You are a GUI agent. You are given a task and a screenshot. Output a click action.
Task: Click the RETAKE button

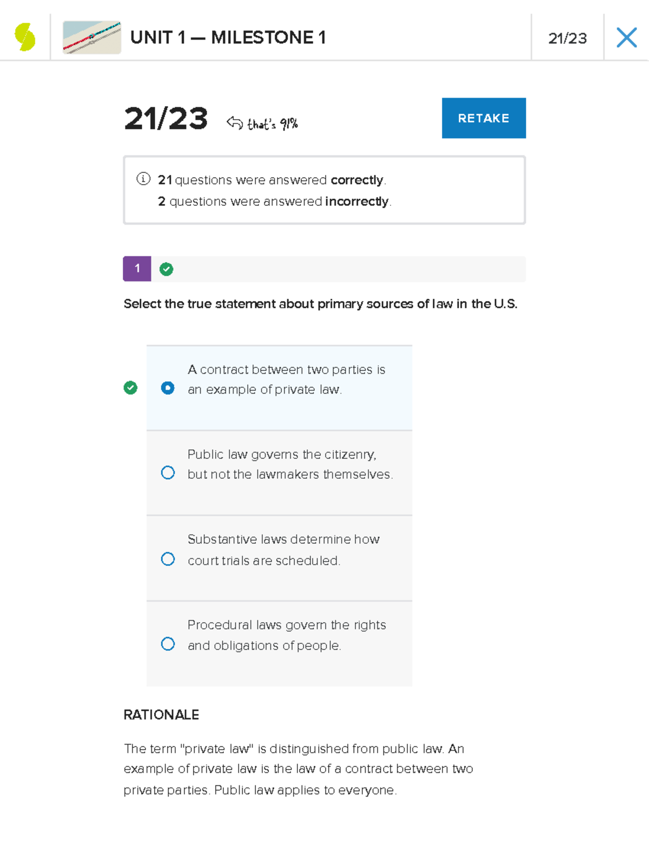(483, 118)
